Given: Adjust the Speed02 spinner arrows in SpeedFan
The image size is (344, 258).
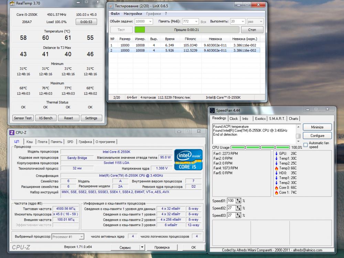Looking at the screenshot, I should click(238, 208).
